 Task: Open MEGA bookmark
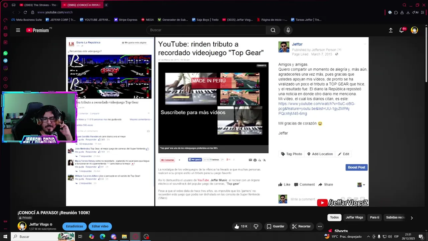click(147, 20)
